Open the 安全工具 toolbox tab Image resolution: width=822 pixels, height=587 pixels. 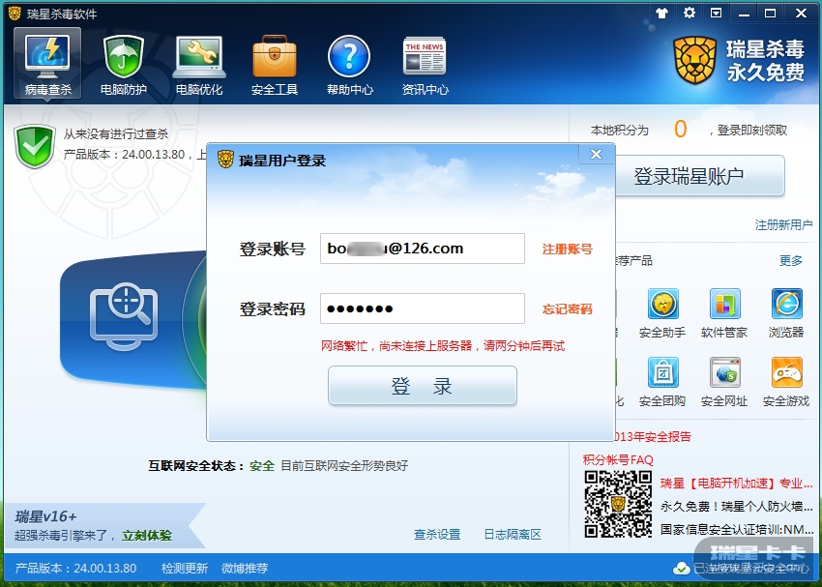[x=275, y=65]
